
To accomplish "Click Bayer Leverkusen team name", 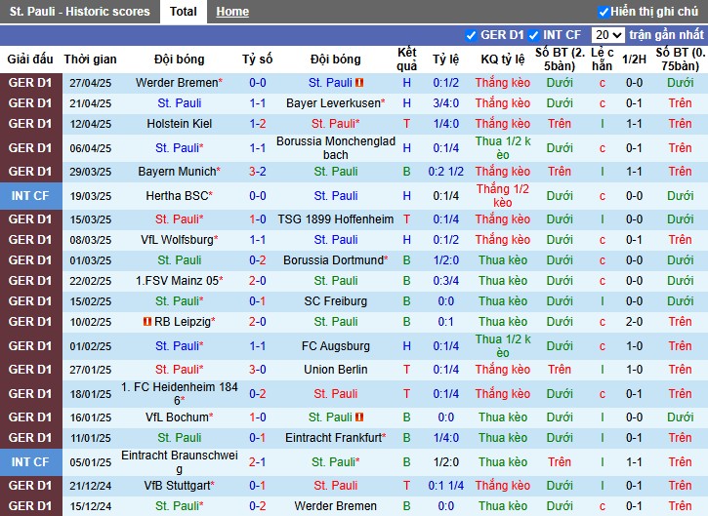I will pyautogui.click(x=333, y=103).
